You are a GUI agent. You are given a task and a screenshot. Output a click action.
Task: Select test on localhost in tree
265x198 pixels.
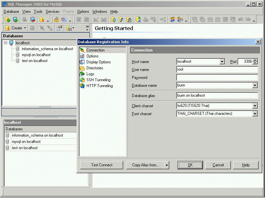(34, 61)
